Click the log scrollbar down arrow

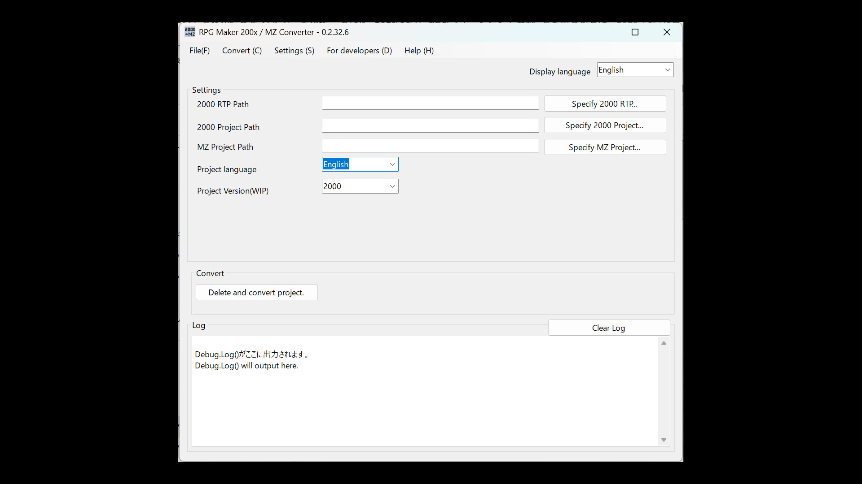point(664,440)
